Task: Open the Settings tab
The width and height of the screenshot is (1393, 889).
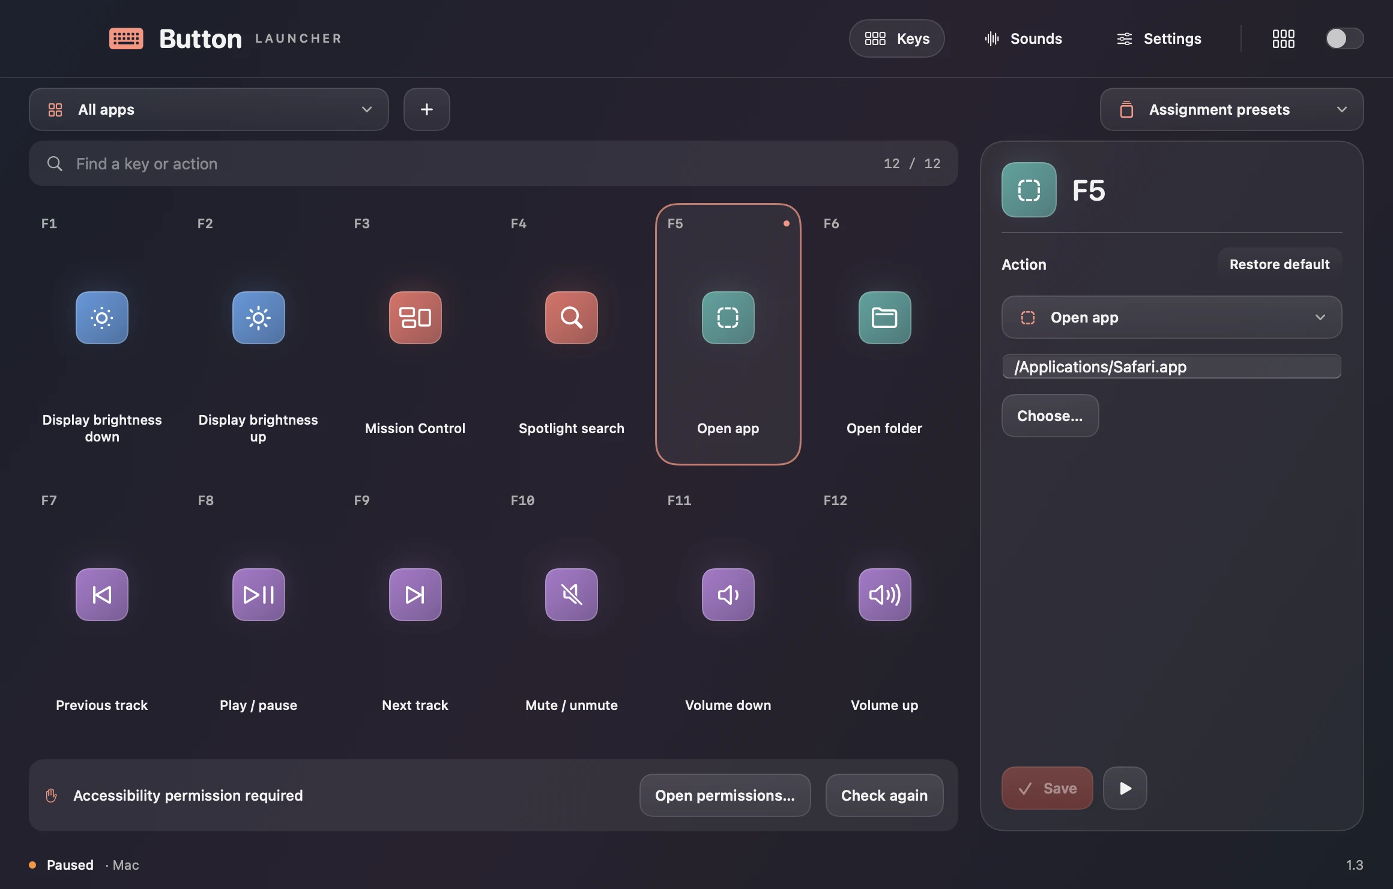Action: coord(1158,38)
